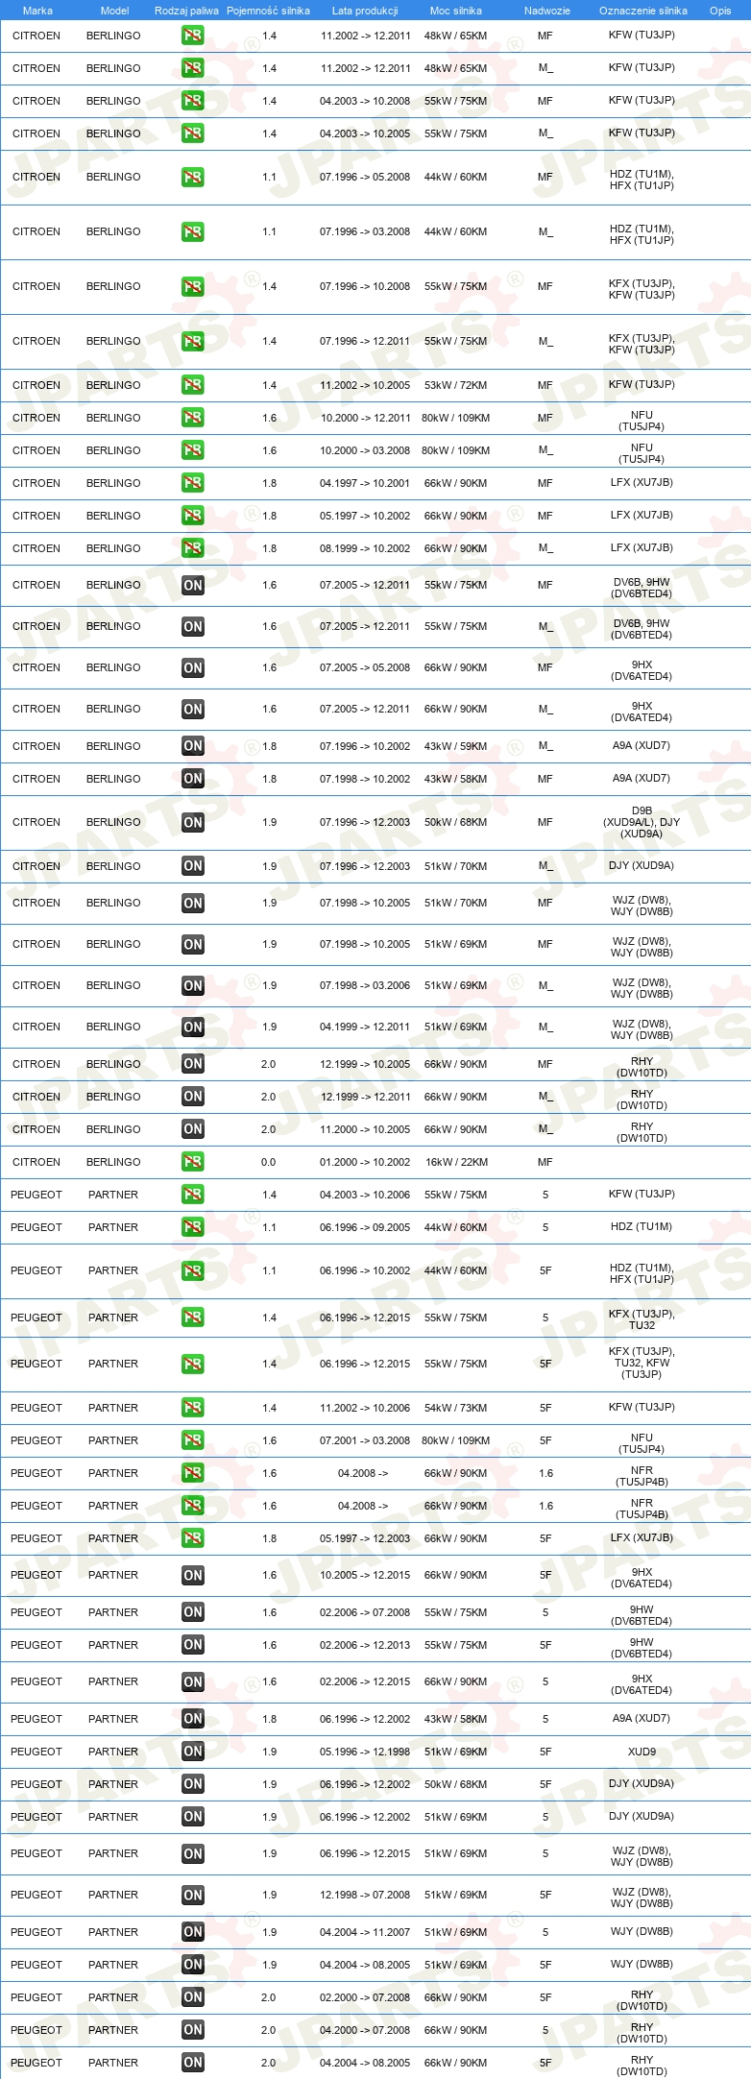Select the 07.2005 -> 05.2008 production years cell
The image size is (751, 2079).
(365, 667)
